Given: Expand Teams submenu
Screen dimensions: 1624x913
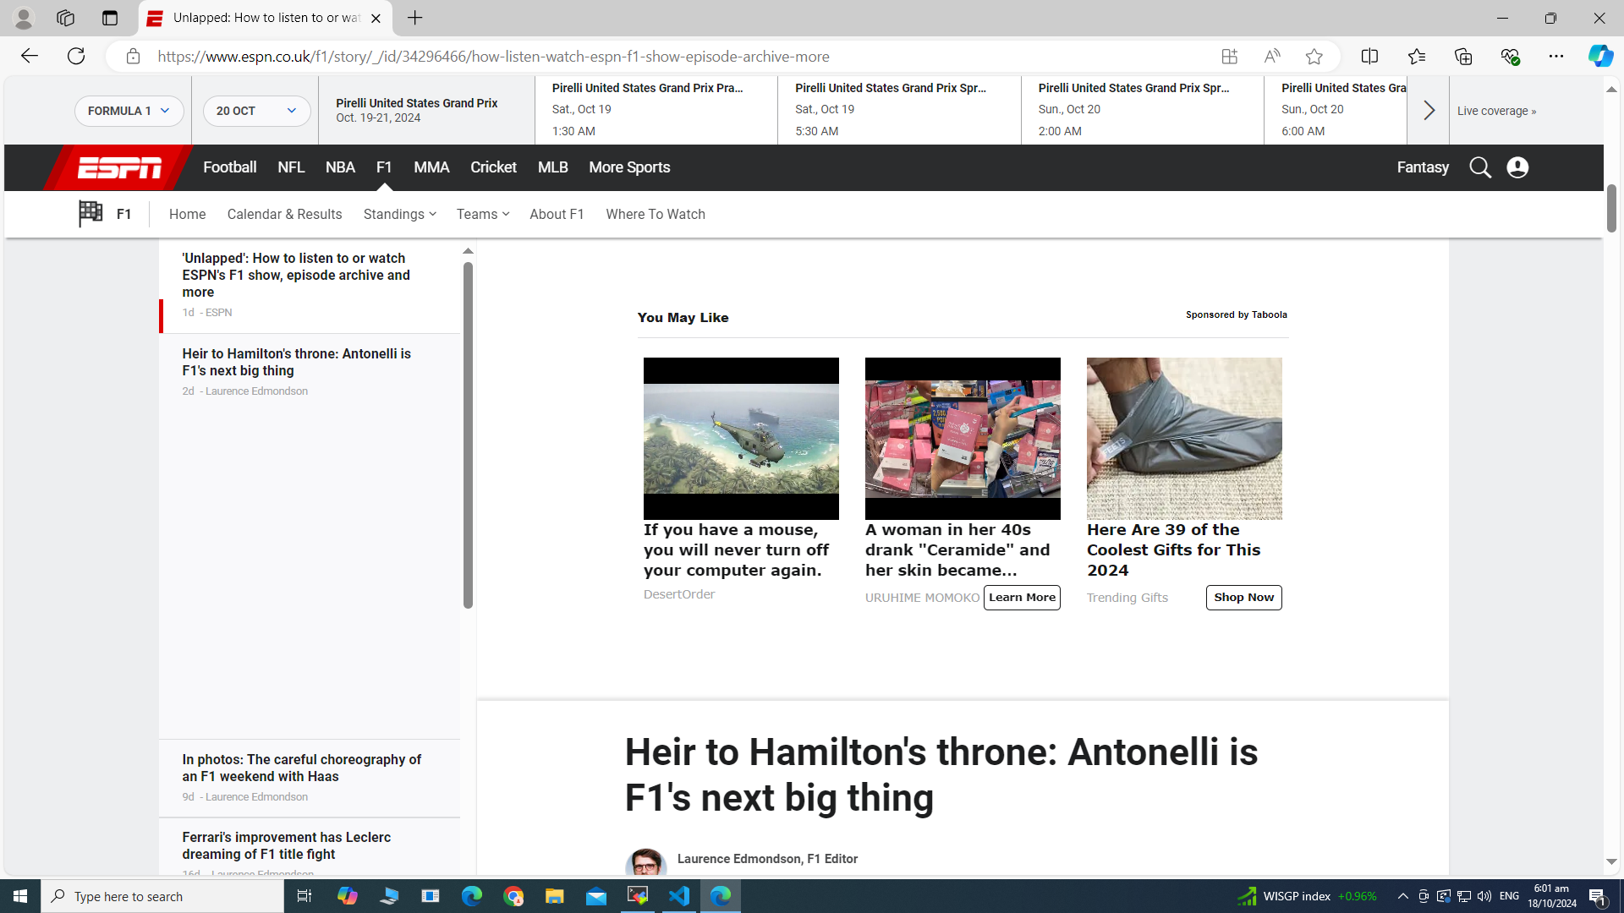Looking at the screenshot, I should pyautogui.click(x=483, y=215).
